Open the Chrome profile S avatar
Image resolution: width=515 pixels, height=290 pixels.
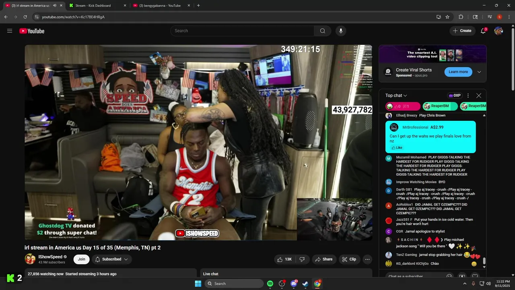coord(499,17)
